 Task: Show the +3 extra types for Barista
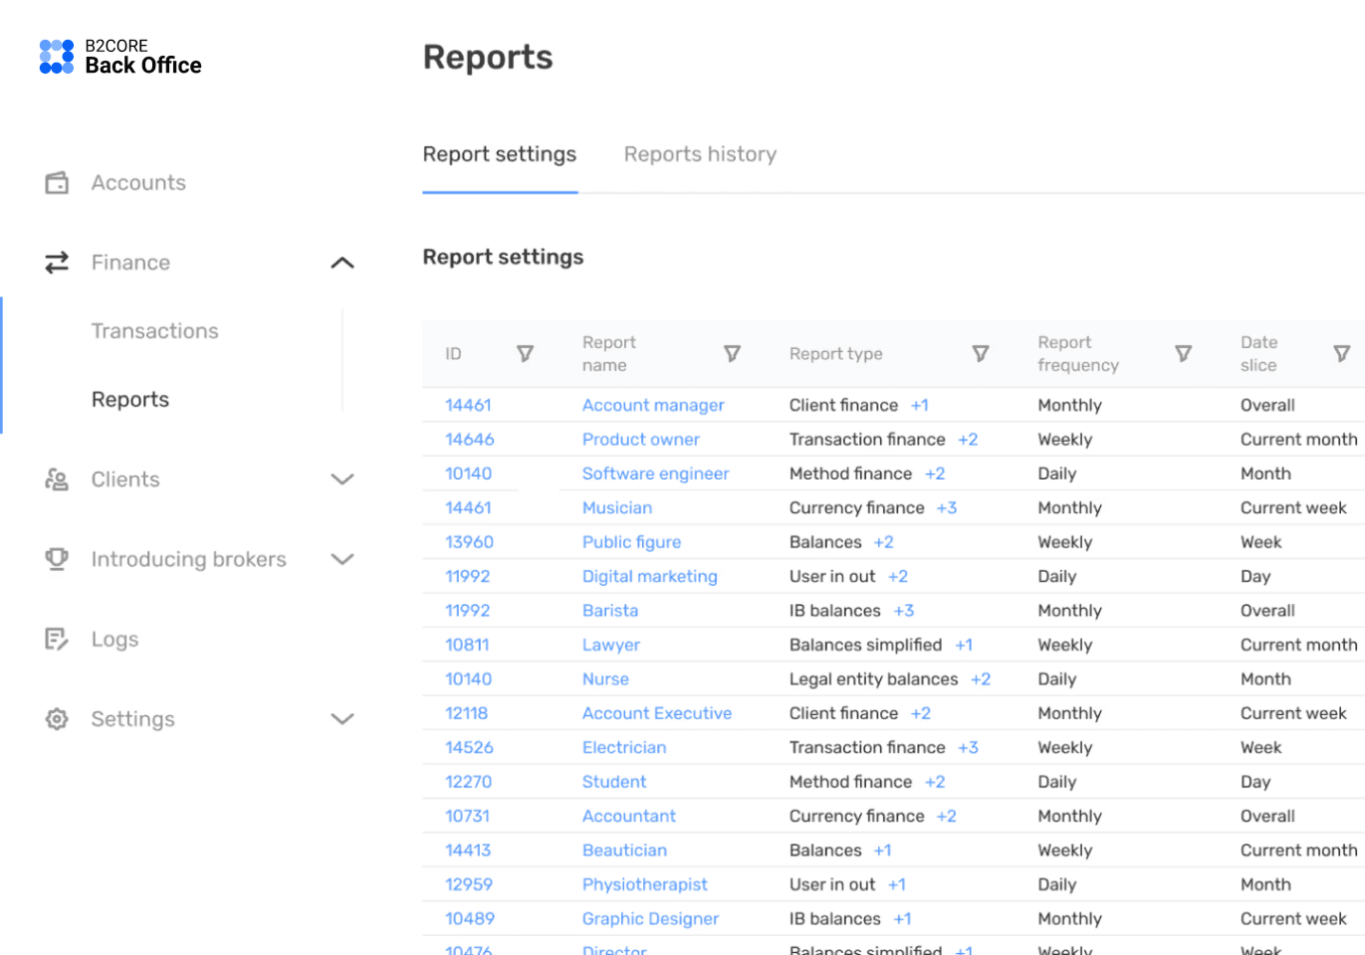pos(904,611)
